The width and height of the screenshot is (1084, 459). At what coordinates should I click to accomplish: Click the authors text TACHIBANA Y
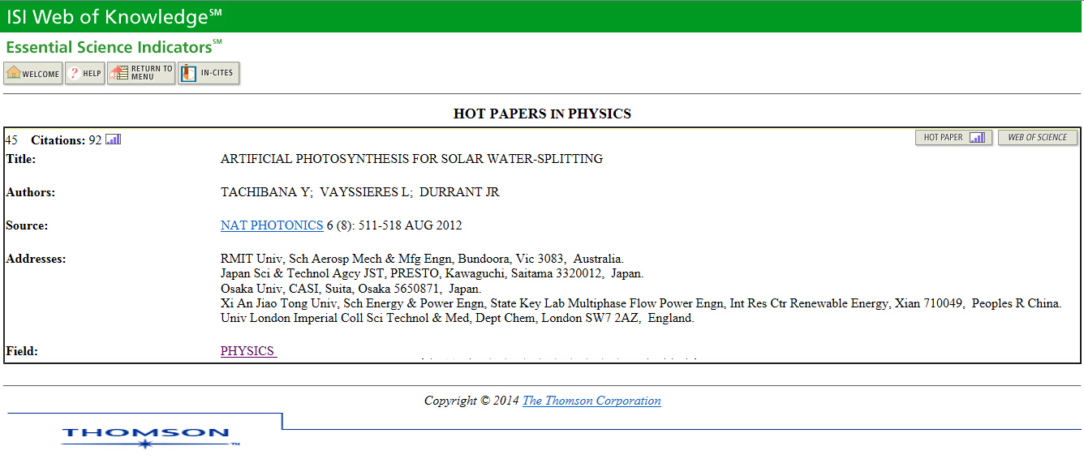click(x=266, y=192)
